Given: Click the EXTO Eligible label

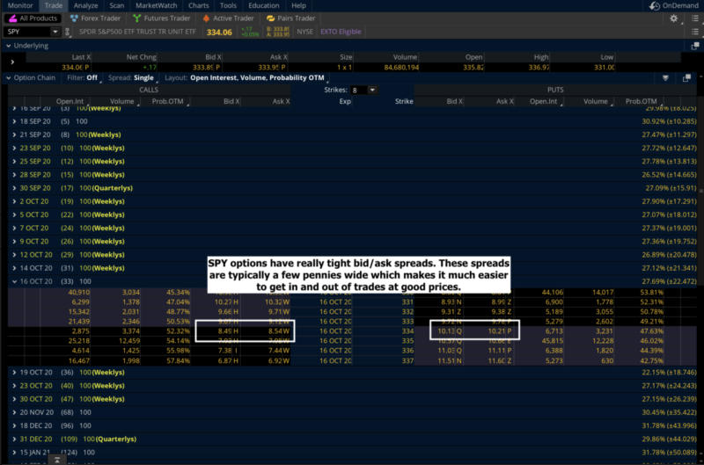Looking at the screenshot, I should point(341,32).
